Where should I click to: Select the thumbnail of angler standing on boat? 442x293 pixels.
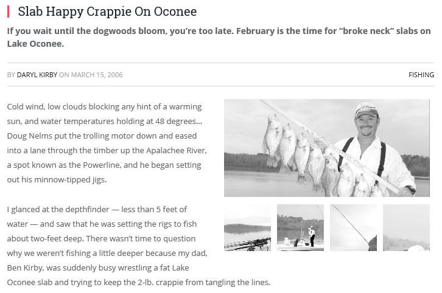[300, 228]
